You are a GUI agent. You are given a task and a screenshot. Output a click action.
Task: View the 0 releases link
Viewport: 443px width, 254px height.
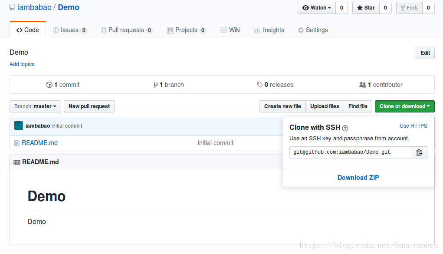click(275, 85)
